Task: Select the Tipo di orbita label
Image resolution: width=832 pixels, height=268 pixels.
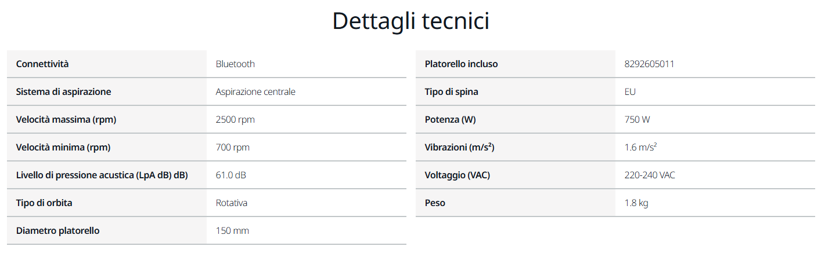Action: pos(44,203)
